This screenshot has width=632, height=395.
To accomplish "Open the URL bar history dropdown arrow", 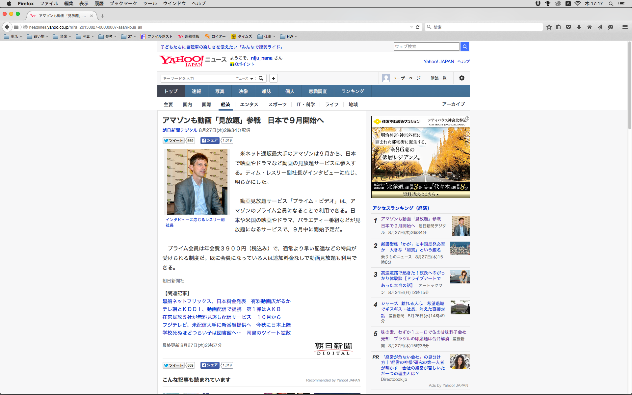I will [x=411, y=27].
